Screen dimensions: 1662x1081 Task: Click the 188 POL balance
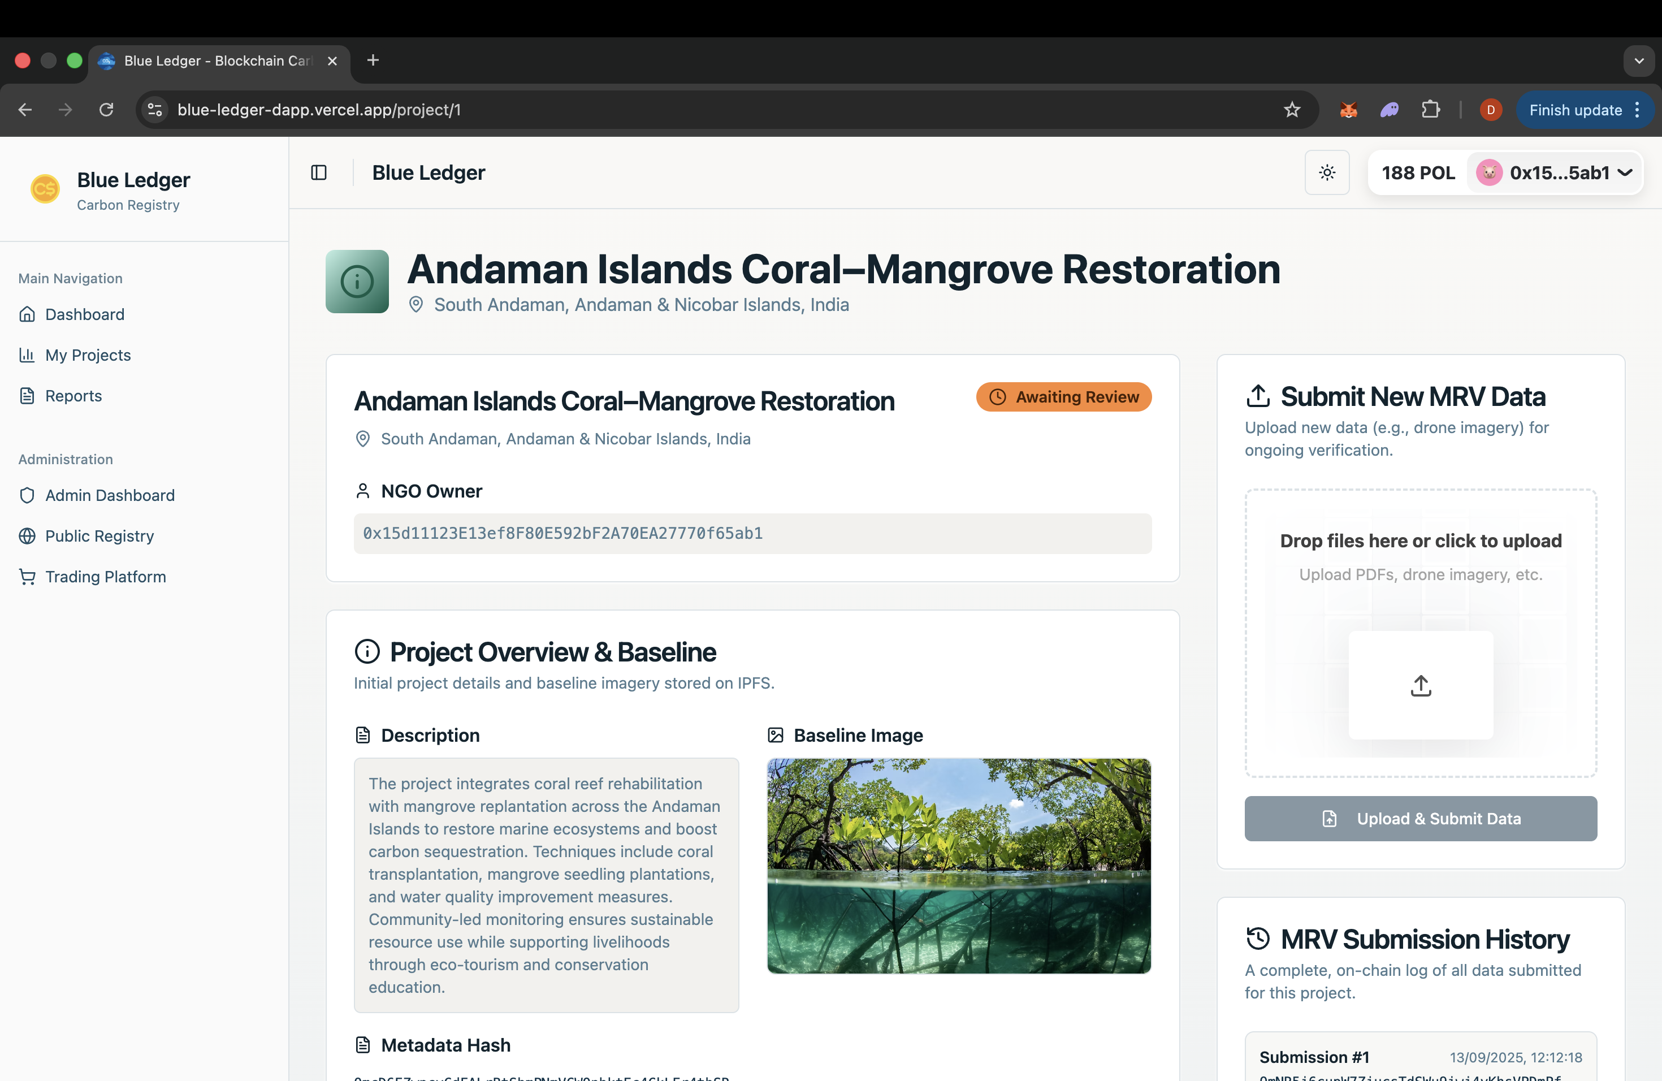1418,172
